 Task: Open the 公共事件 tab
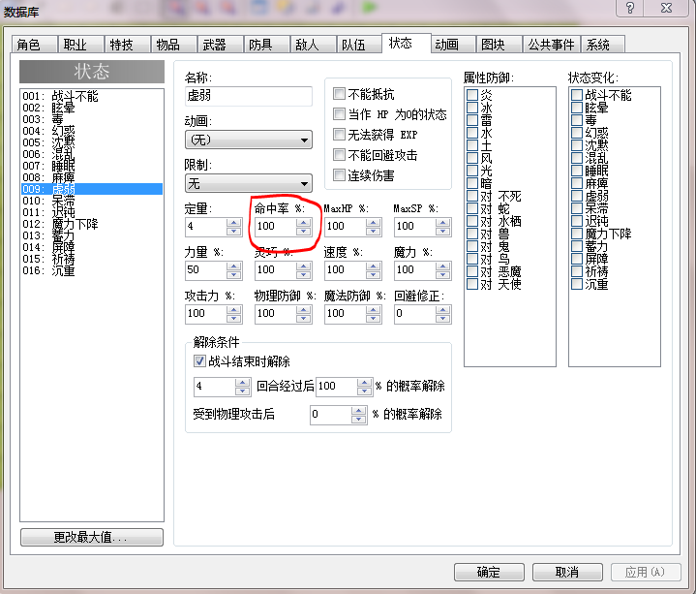pos(552,45)
